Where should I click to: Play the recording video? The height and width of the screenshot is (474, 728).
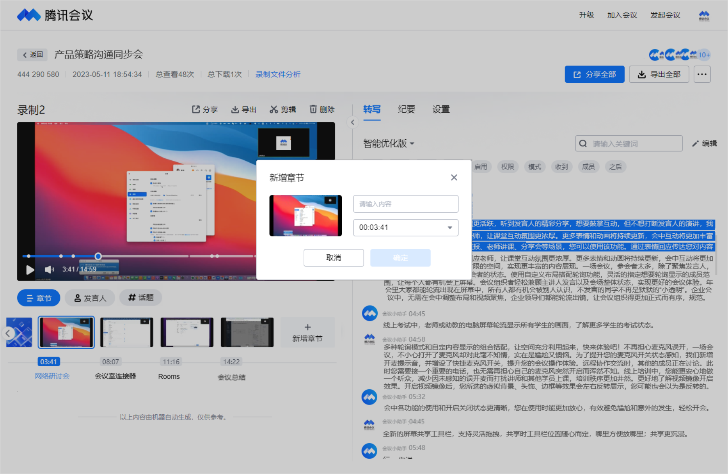30,270
